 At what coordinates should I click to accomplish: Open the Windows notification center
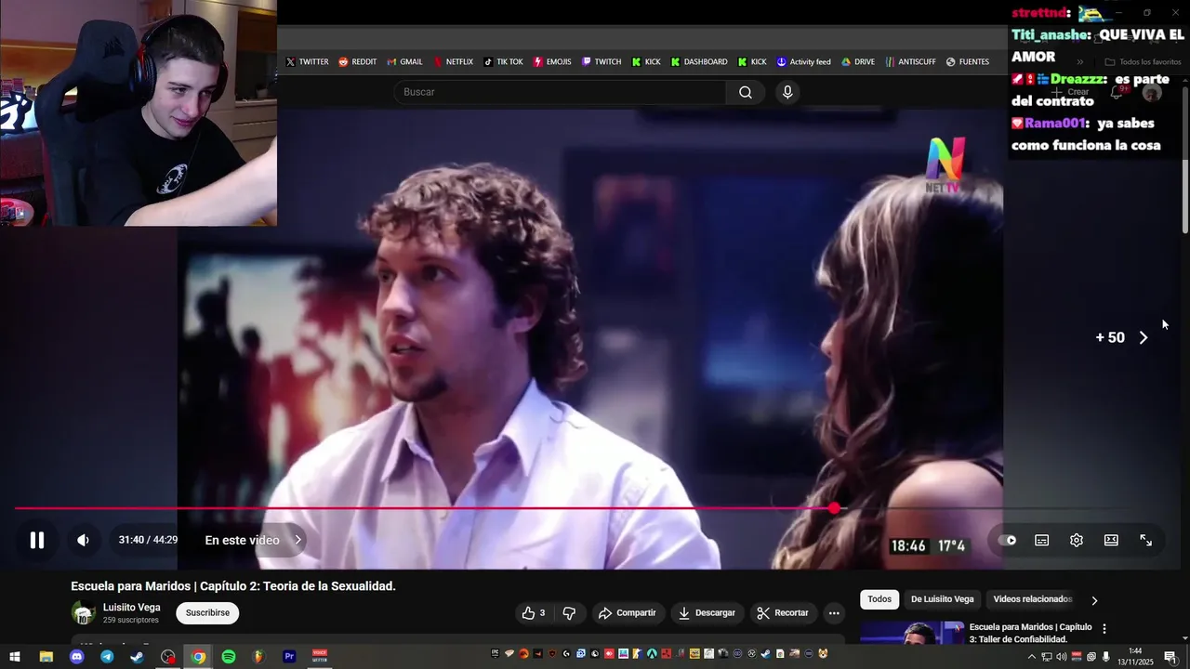1170,657
